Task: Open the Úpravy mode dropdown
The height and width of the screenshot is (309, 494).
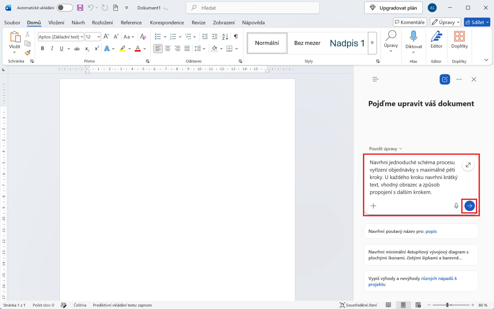Action: [446, 22]
